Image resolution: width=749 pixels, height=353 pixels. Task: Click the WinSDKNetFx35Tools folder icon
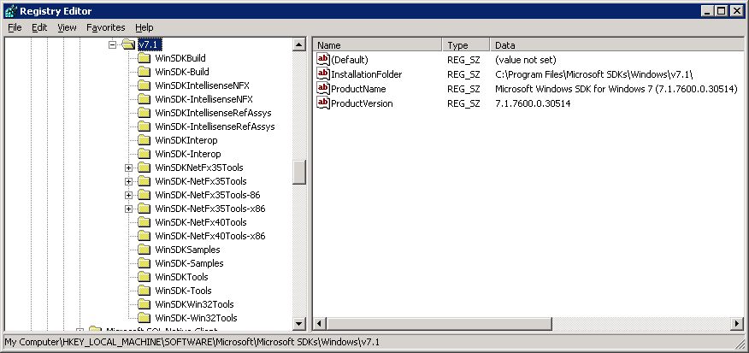(x=144, y=168)
